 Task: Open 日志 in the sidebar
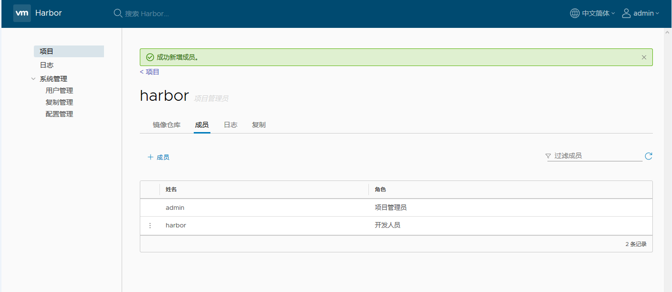click(x=47, y=65)
